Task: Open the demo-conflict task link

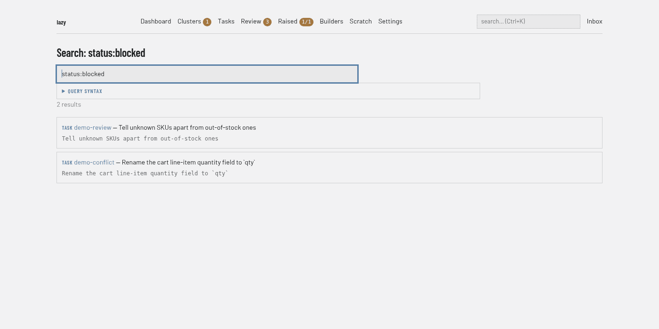Action: click(x=94, y=162)
